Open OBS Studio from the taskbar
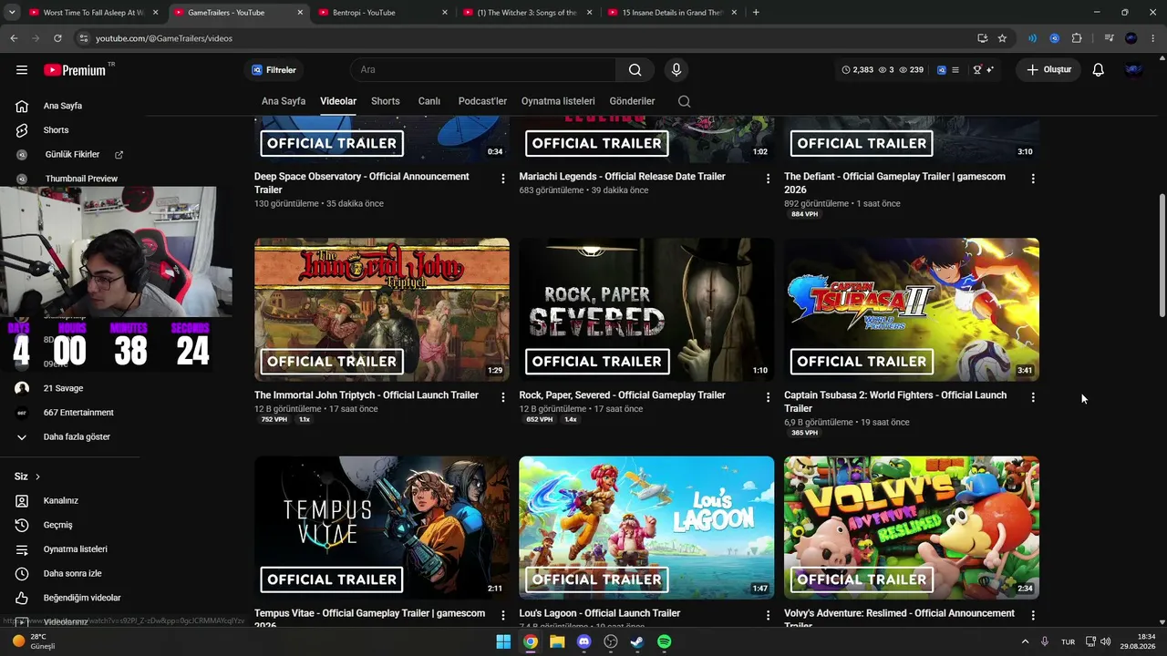1167x656 pixels. click(611, 641)
